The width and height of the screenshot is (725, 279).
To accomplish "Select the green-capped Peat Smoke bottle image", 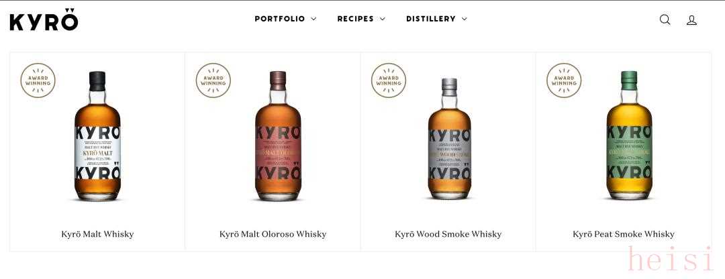I will (x=629, y=135).
